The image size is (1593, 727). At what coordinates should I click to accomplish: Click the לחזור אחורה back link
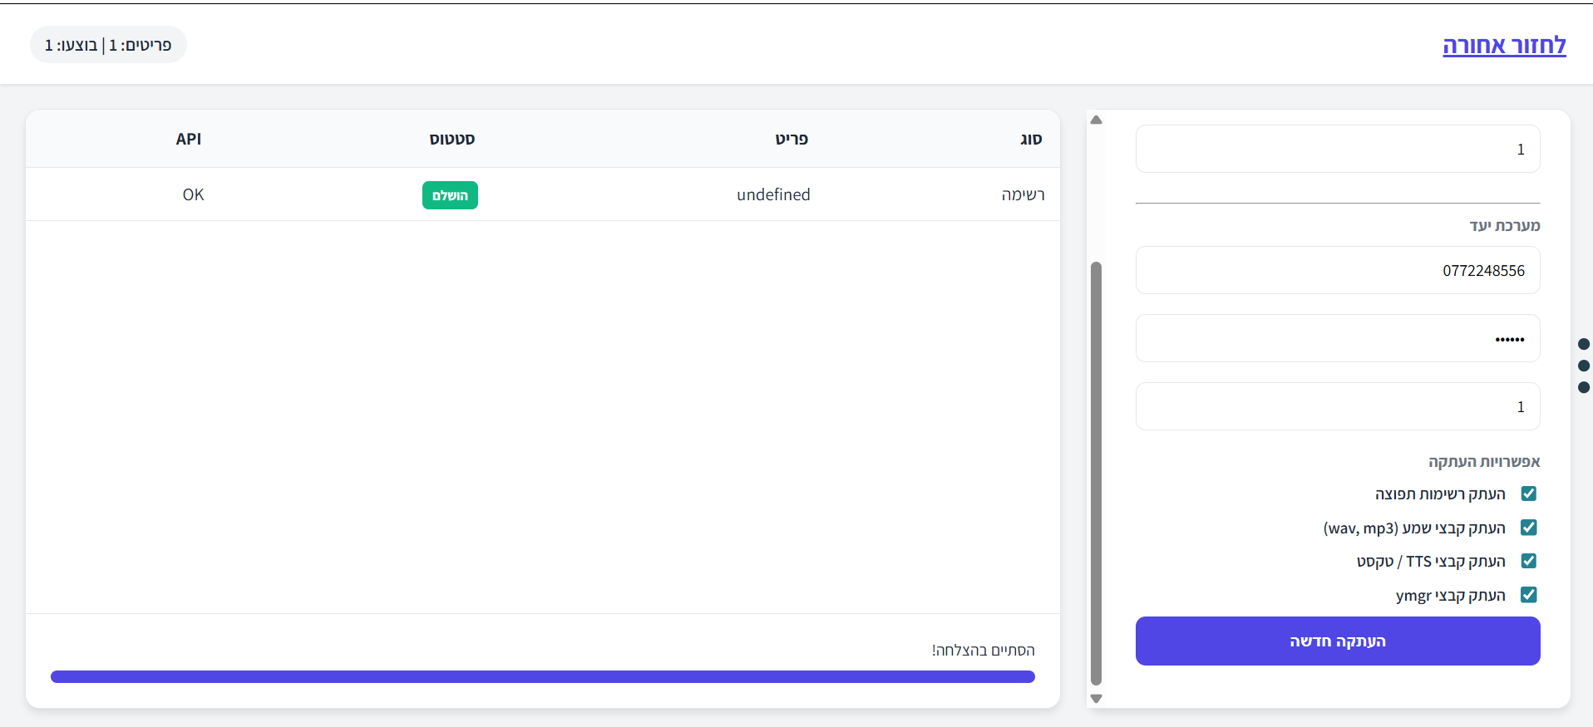[x=1503, y=46]
